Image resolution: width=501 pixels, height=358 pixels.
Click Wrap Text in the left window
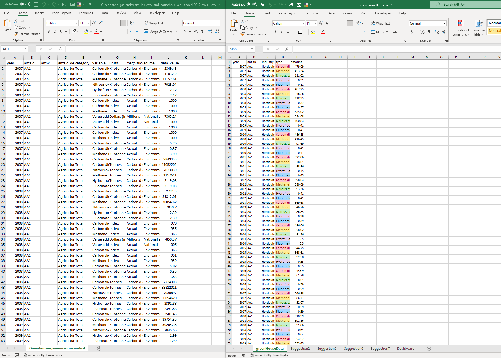(x=154, y=23)
